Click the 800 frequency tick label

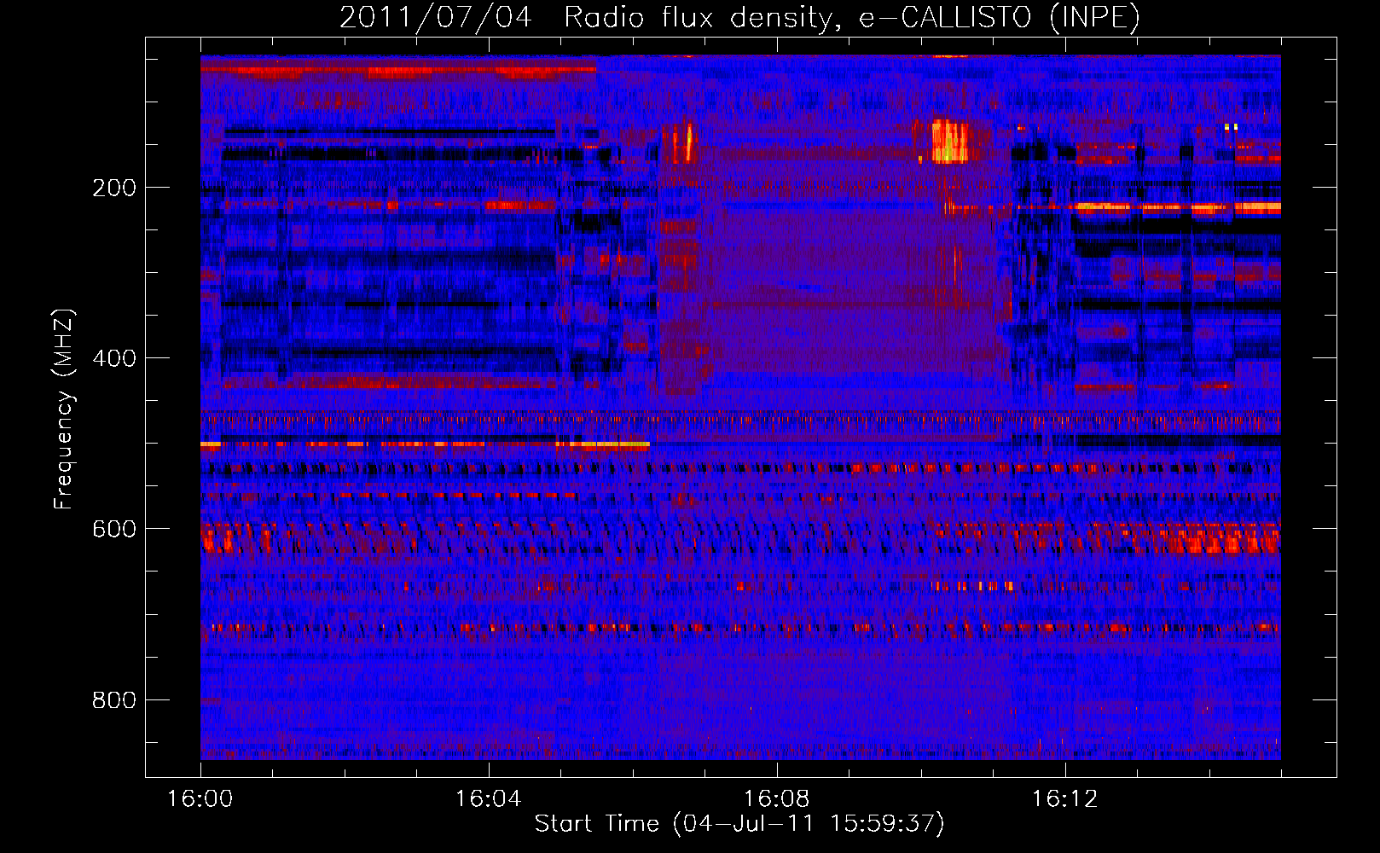coord(114,700)
